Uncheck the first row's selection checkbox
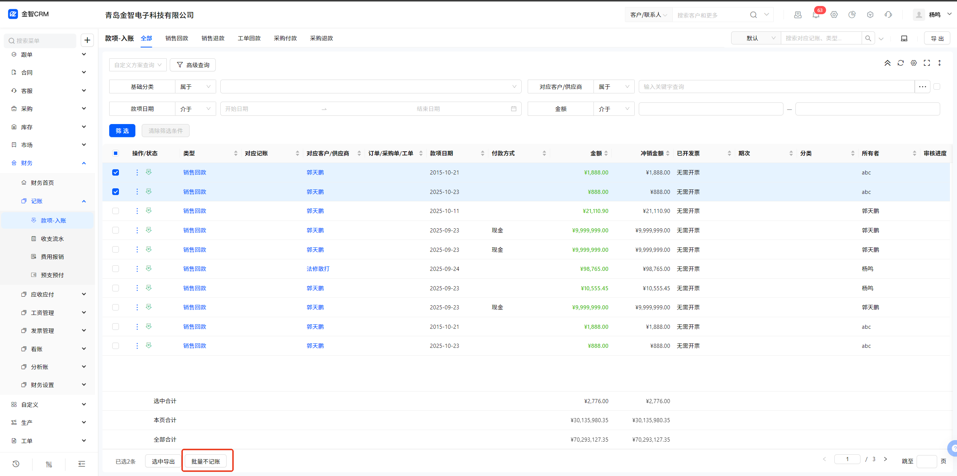The height and width of the screenshot is (476, 957). click(x=116, y=173)
